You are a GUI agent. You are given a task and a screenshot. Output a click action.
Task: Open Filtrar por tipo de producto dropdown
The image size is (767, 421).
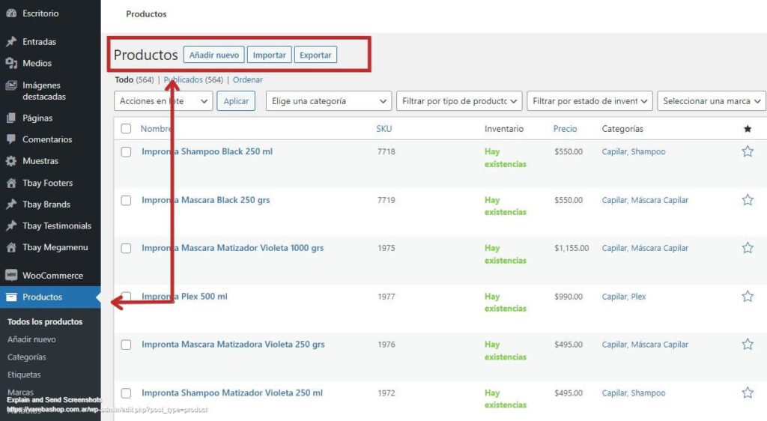click(459, 101)
